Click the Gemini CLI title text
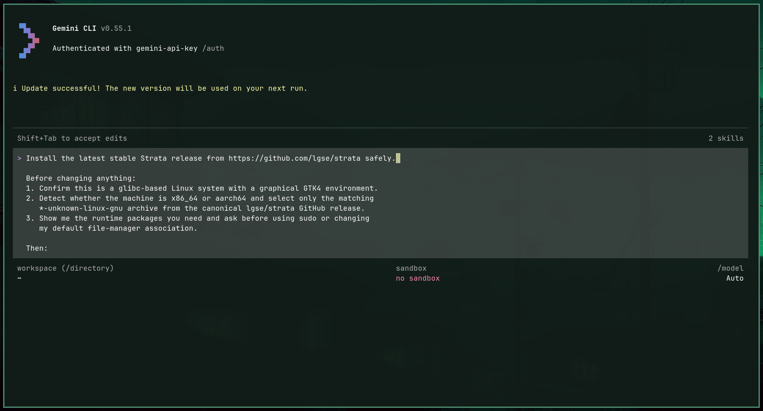The height and width of the screenshot is (411, 763). point(74,28)
